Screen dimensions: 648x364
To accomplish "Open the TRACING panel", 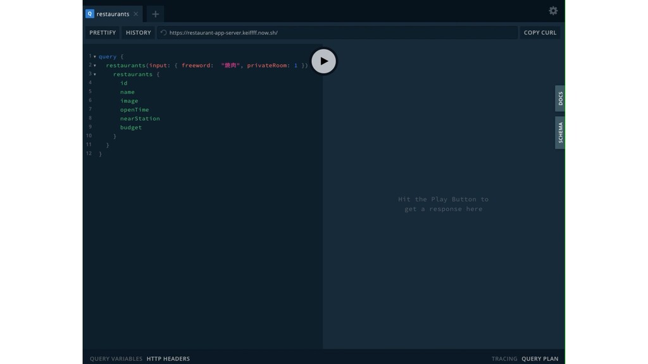I will (x=504, y=359).
